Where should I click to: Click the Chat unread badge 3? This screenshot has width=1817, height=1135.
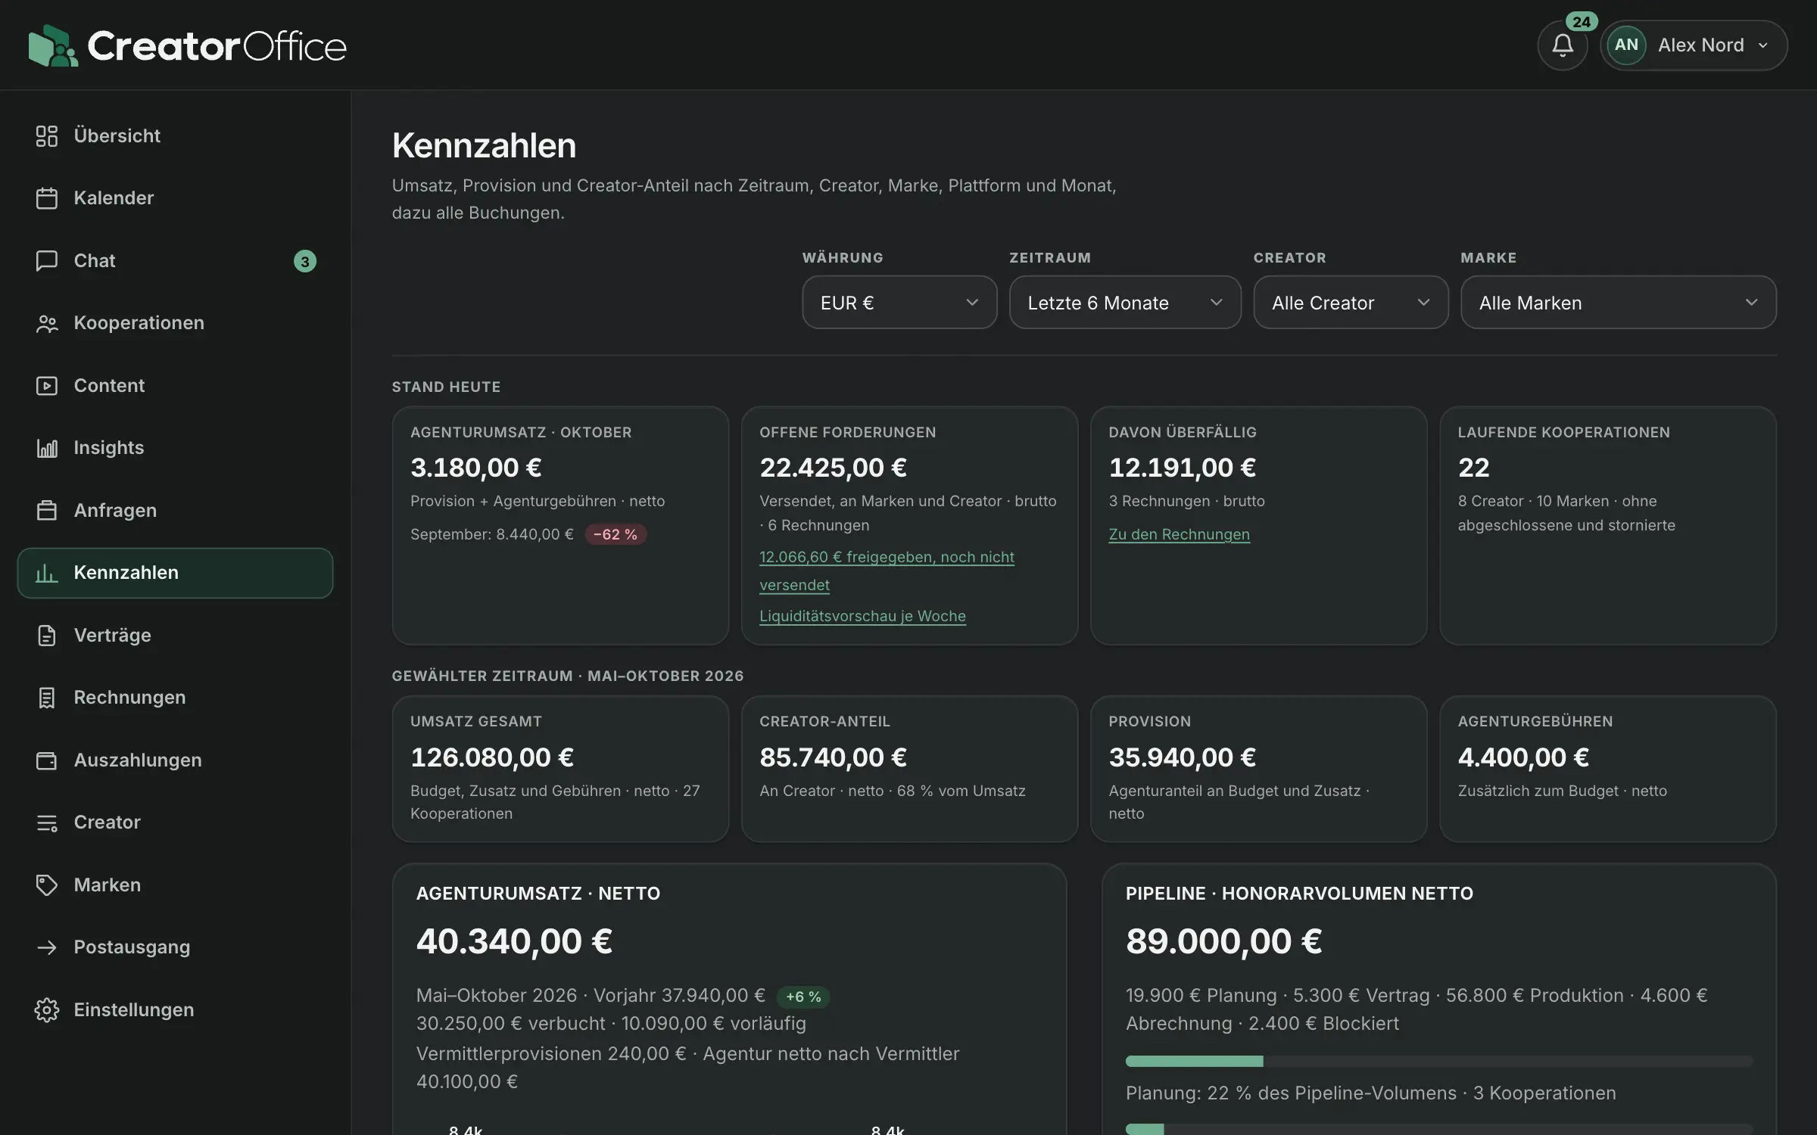tap(304, 261)
